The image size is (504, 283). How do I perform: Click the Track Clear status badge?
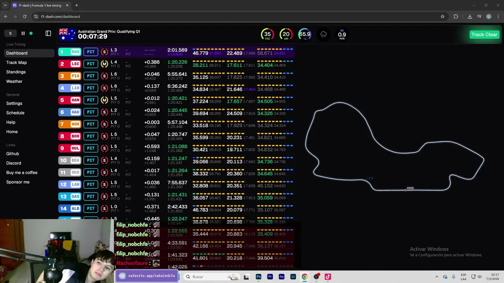coord(484,35)
